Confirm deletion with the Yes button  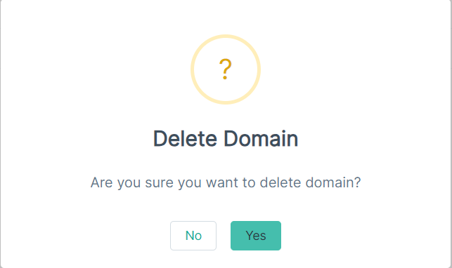[256, 236]
